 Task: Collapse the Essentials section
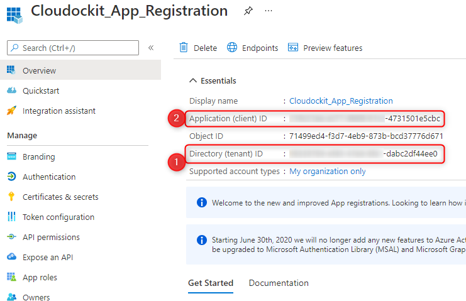click(x=193, y=80)
